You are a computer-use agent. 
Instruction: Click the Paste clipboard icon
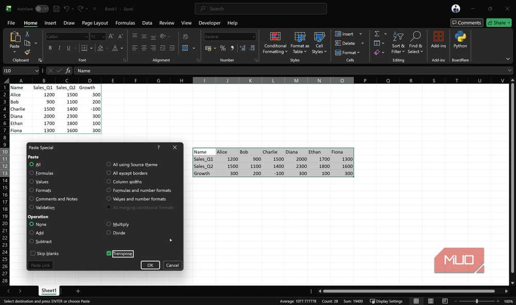(15, 37)
